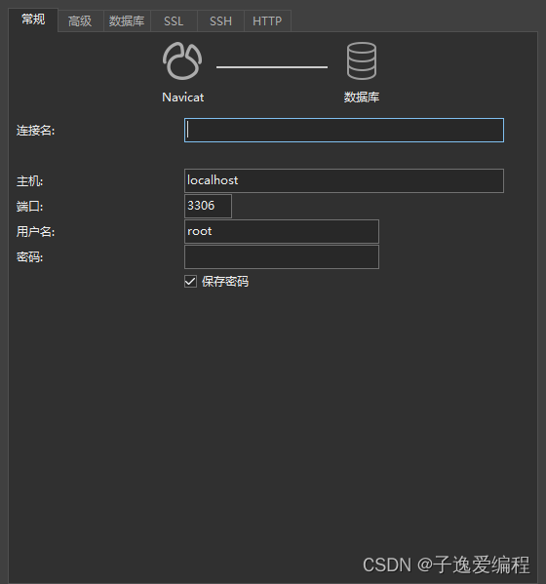Open the HTTP tab
The image size is (546, 584).
[x=267, y=21]
